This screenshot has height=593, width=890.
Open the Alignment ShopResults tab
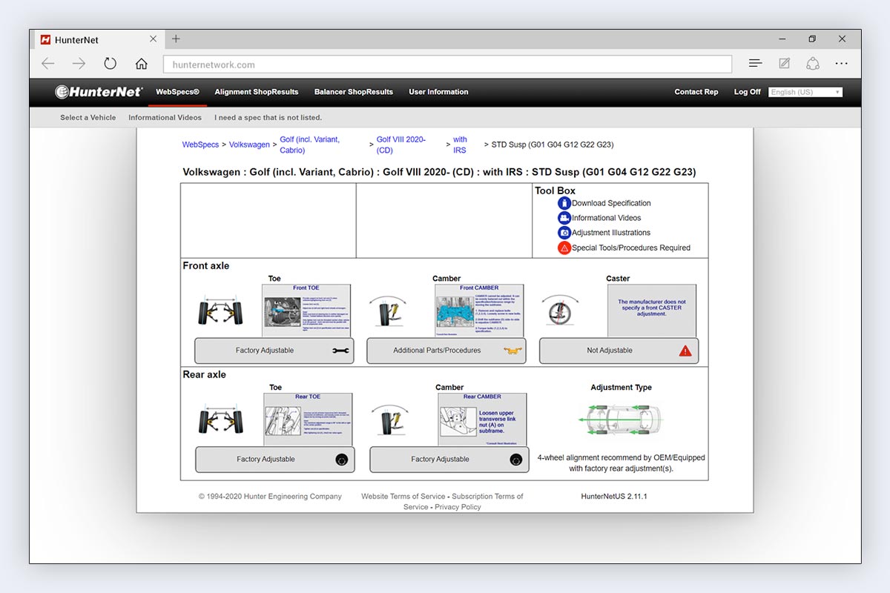(257, 92)
